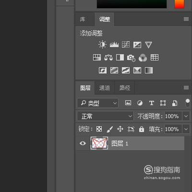This screenshot has width=192, height=192.
Task: Click the 图层 1 layer name
Action: [120, 144]
